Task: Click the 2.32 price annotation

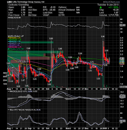Action: tap(106, 50)
